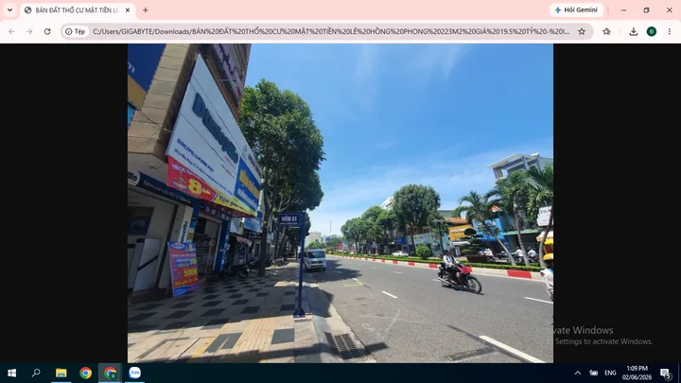
Task: Go back with the back arrow
Action: pyautogui.click(x=11, y=31)
